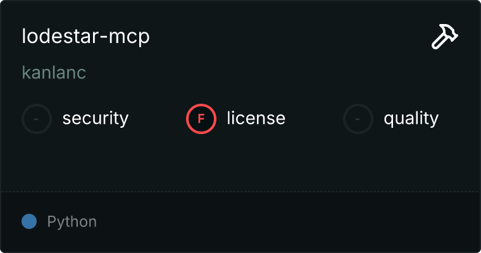Open the lodestar-mcp server title
481x253 pixels.
tap(85, 37)
